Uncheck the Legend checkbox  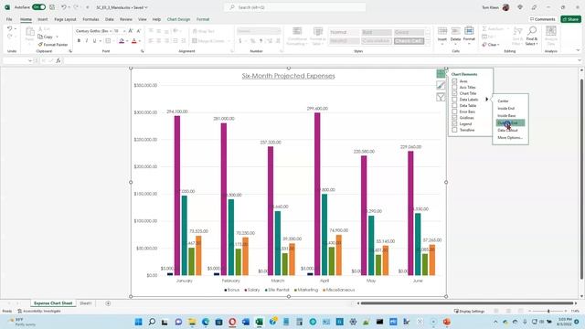tap(454, 124)
